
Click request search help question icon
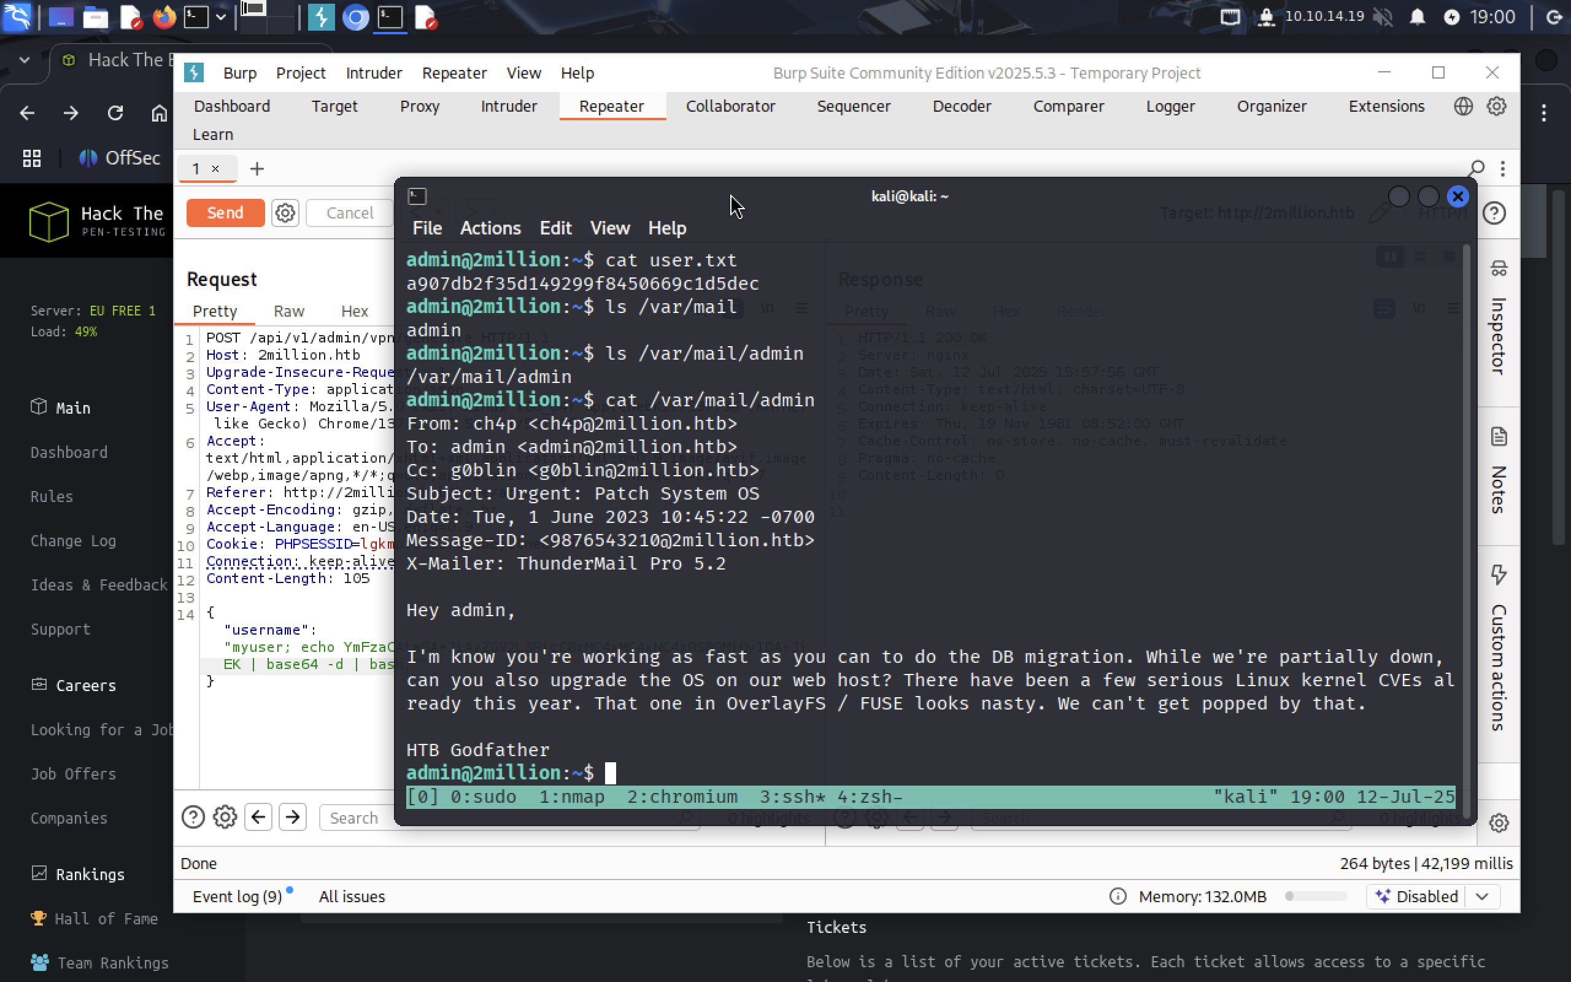(193, 817)
